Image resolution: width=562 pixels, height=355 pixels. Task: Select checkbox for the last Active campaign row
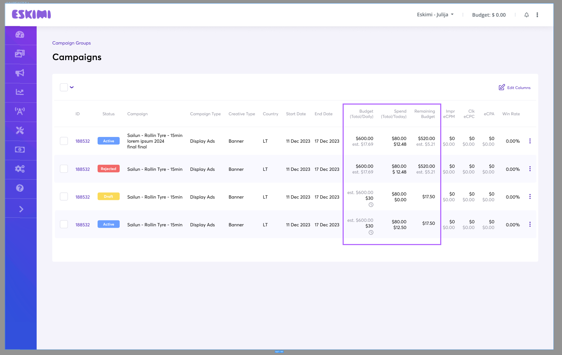[x=64, y=224]
